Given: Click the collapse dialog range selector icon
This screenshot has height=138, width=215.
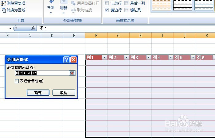Looking at the screenshot, I should coord(72,73).
